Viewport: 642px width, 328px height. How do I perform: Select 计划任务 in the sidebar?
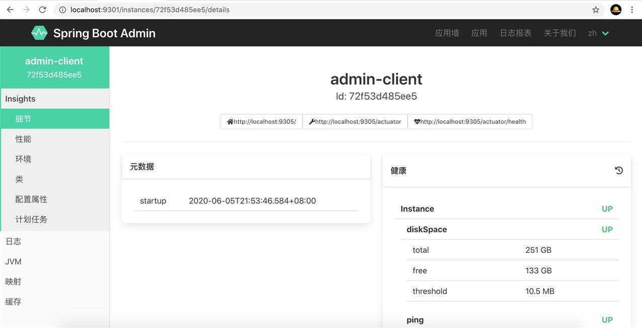pos(55,220)
